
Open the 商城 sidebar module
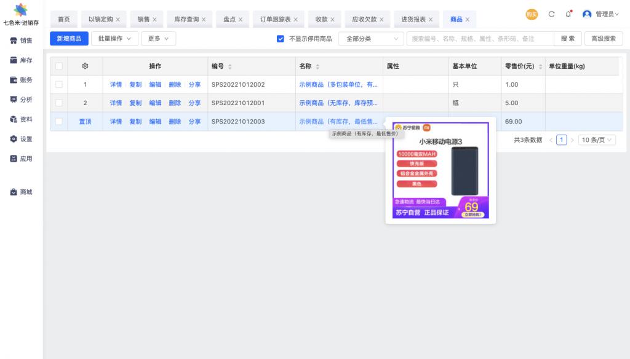[x=21, y=192]
